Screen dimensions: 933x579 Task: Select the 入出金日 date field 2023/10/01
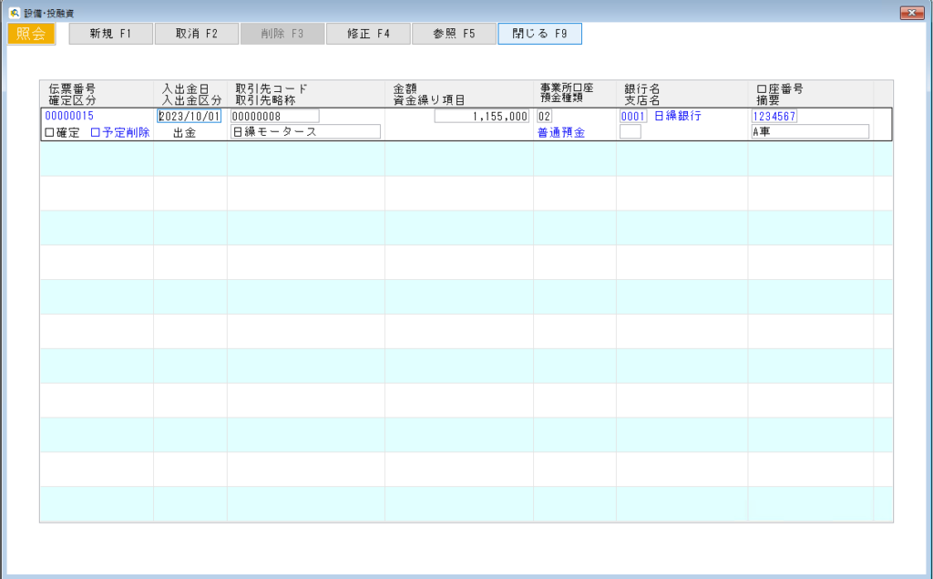190,116
